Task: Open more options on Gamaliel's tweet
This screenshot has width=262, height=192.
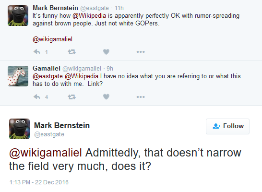Action: click(x=141, y=97)
